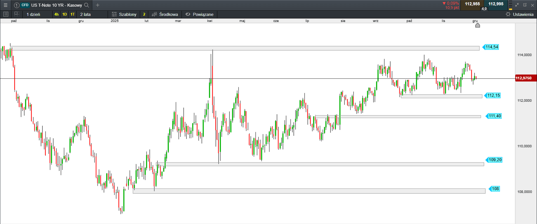Select the 1D interval shortcut
The image size is (537, 224).
click(65, 14)
